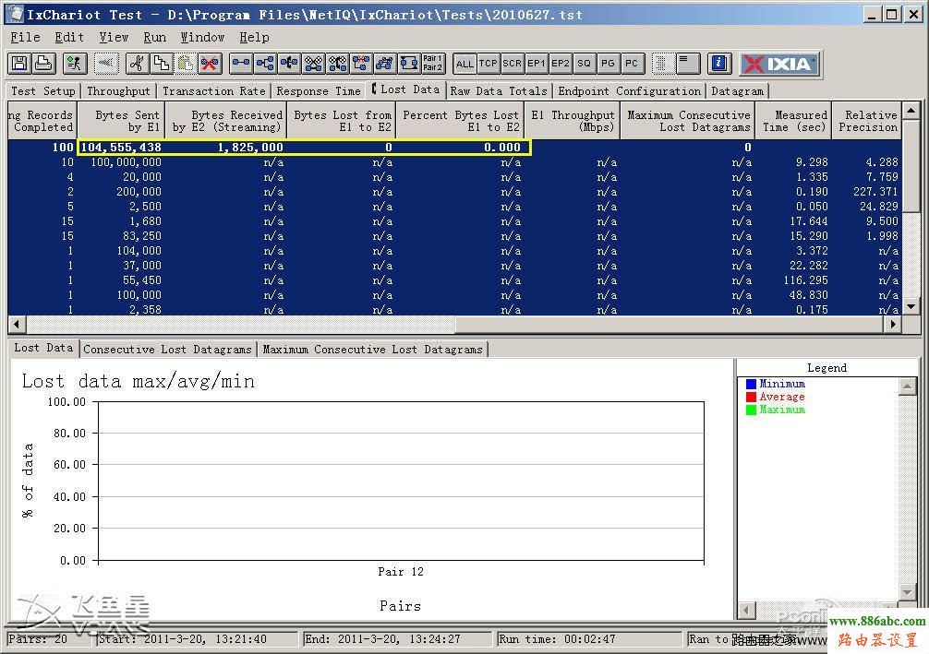929x654 pixels.
Task: Click the Print toolbar icon
Action: tap(42, 64)
